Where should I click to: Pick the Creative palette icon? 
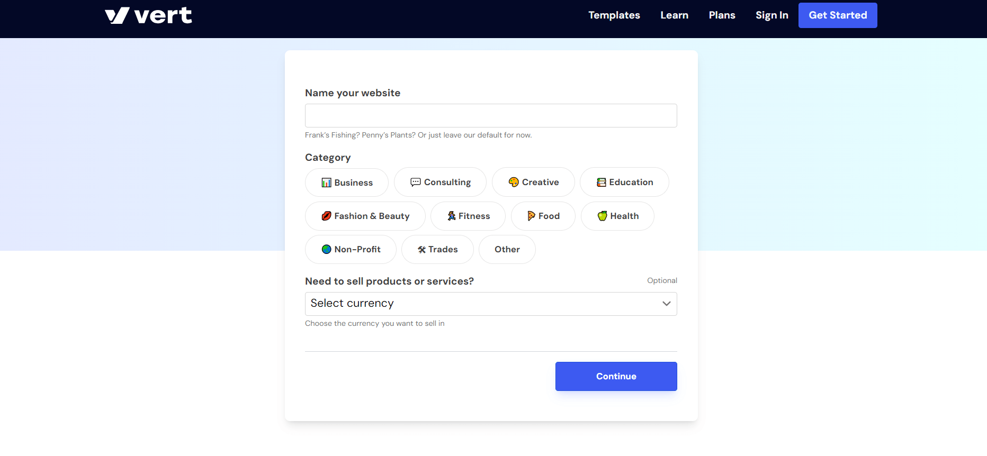click(513, 182)
